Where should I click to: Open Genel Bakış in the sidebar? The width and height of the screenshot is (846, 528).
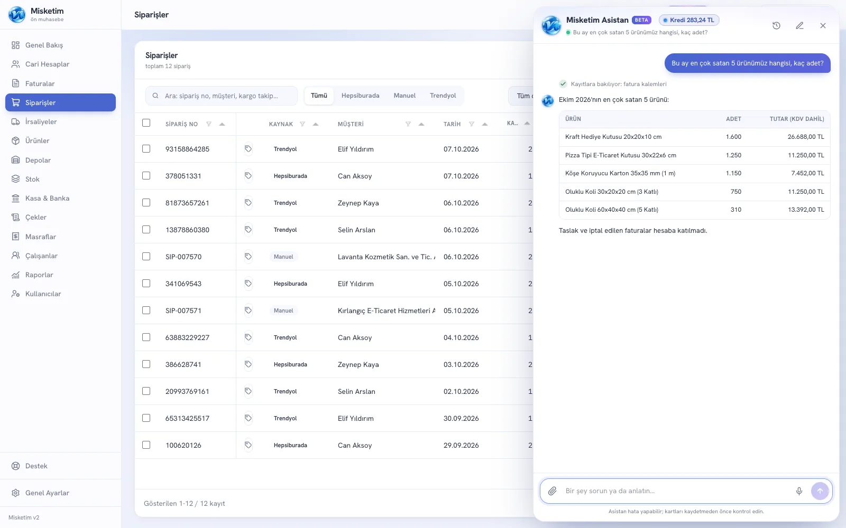click(60, 45)
